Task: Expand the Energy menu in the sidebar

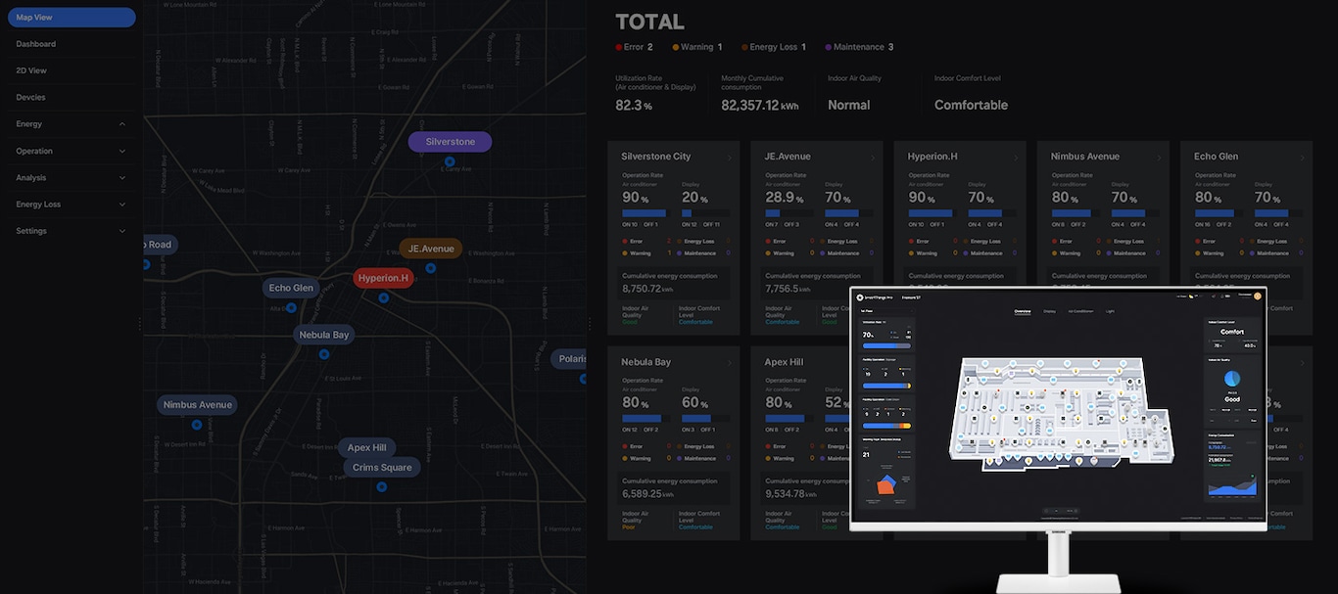Action: pyautogui.click(x=122, y=124)
